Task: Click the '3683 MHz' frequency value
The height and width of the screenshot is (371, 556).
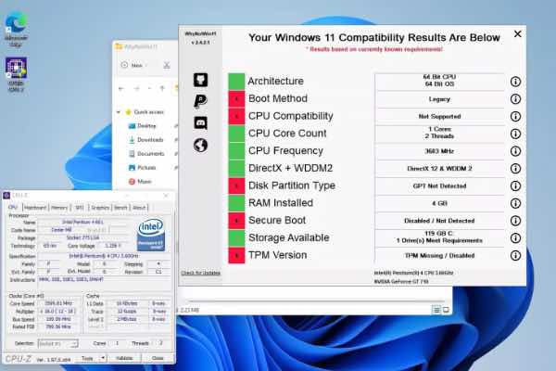Action: pyautogui.click(x=439, y=151)
